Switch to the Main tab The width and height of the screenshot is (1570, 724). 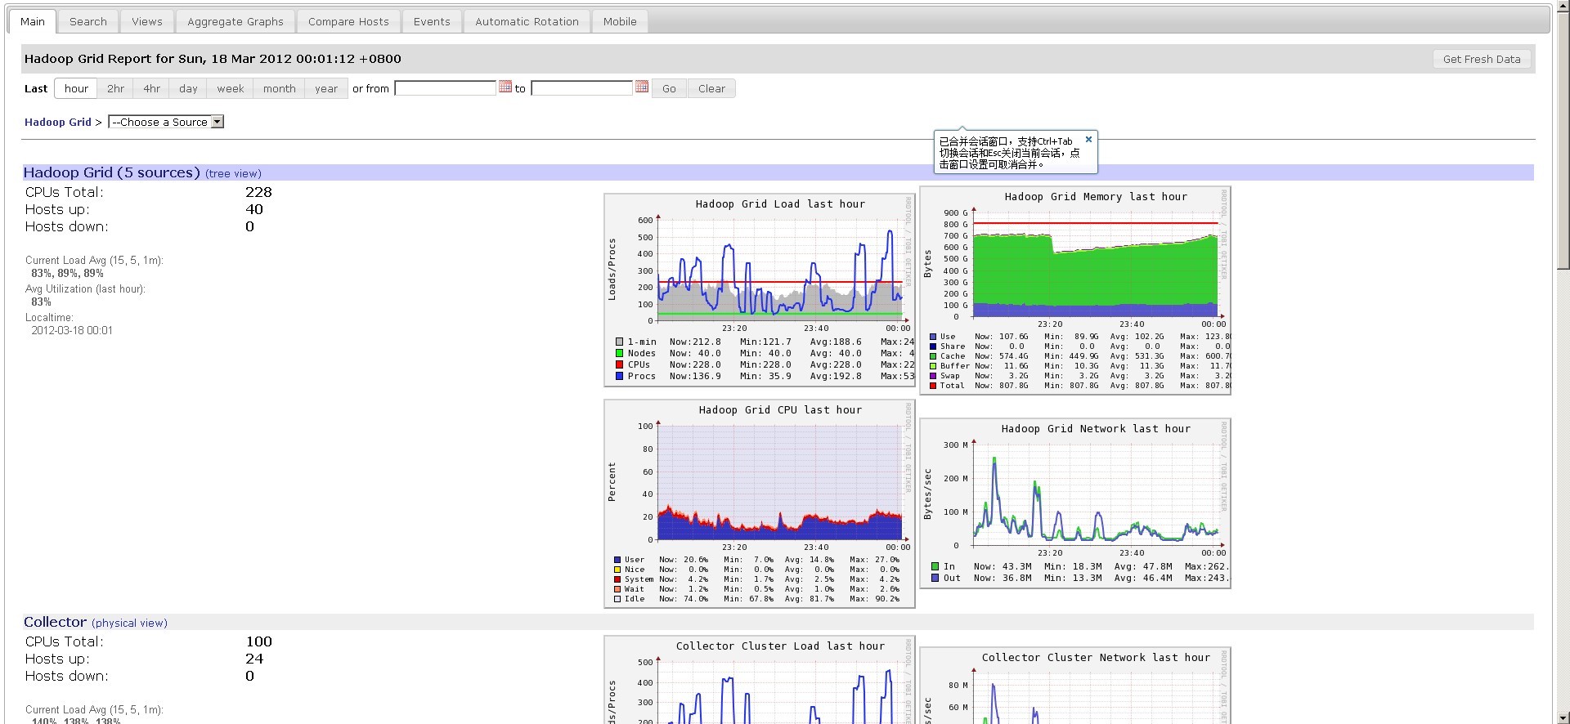coord(33,21)
